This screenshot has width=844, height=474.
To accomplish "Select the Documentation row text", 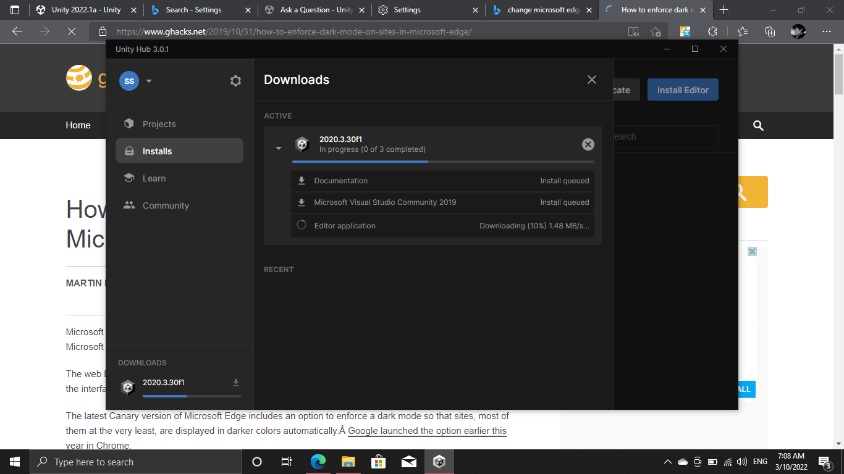I will [x=341, y=181].
